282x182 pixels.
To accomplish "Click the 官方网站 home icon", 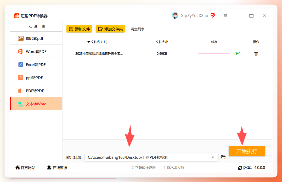I will [18, 167].
